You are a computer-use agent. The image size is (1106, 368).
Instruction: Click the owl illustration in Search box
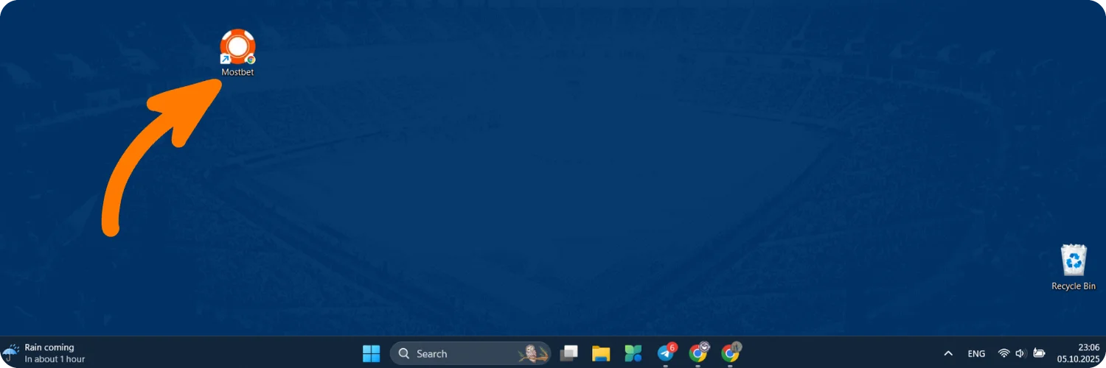click(533, 354)
